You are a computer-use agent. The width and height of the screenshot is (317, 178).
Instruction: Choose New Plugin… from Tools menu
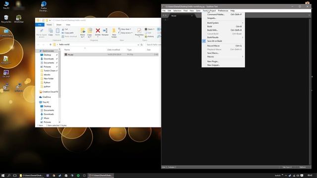point(223,61)
